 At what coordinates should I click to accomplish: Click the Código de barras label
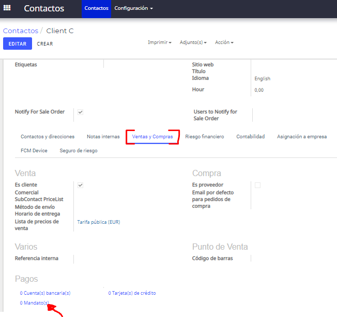pyautogui.click(x=212, y=258)
